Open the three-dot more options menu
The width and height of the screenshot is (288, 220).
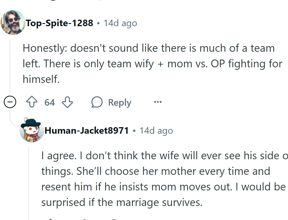click(x=158, y=102)
